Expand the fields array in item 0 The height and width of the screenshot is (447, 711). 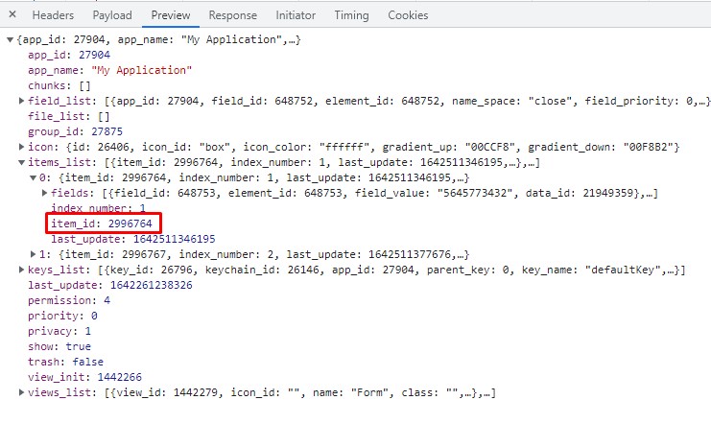point(45,193)
